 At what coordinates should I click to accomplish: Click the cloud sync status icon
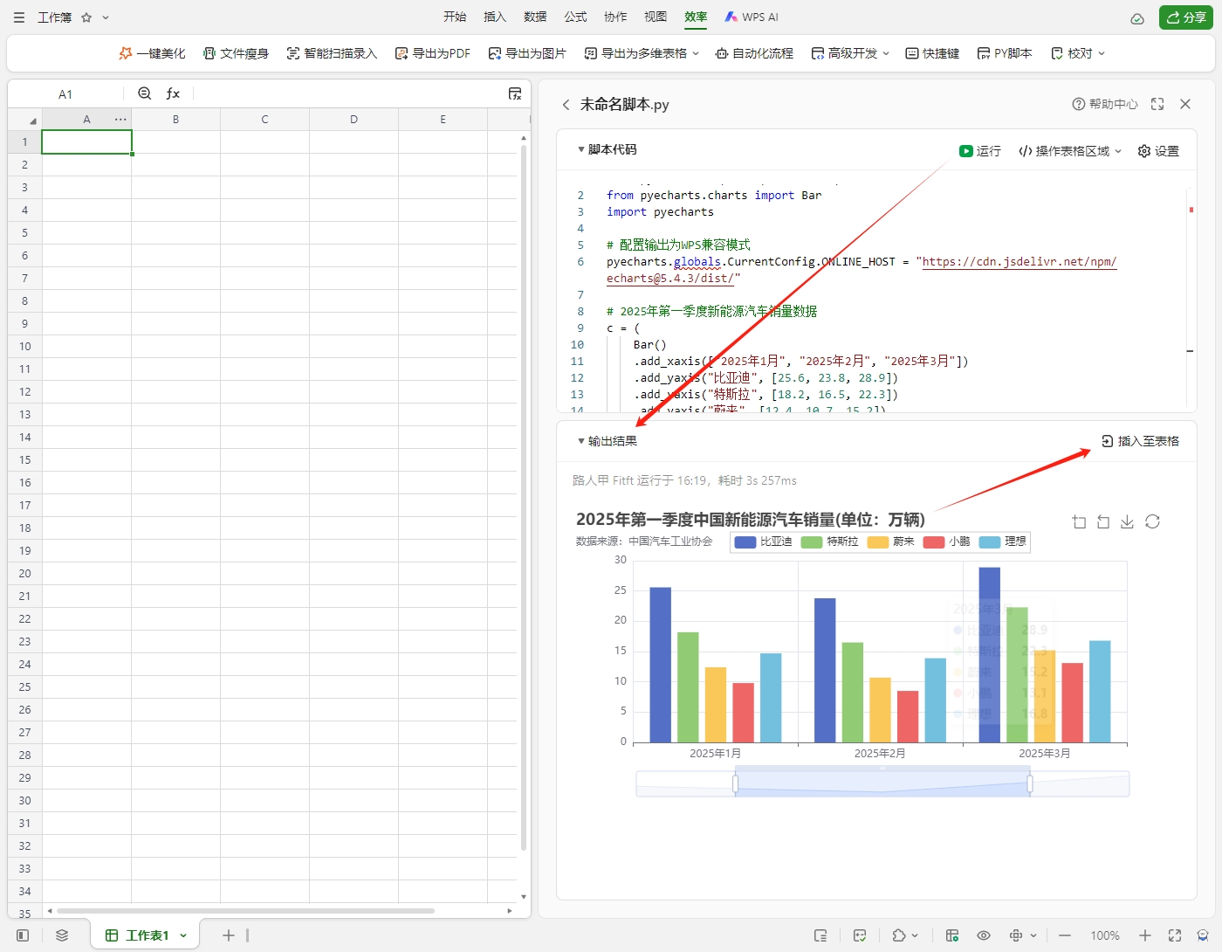[1137, 18]
